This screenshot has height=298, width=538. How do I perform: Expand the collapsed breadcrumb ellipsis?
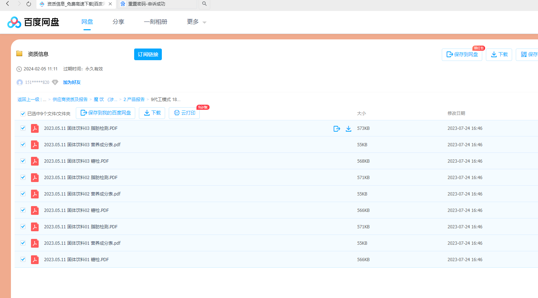[x=44, y=100]
